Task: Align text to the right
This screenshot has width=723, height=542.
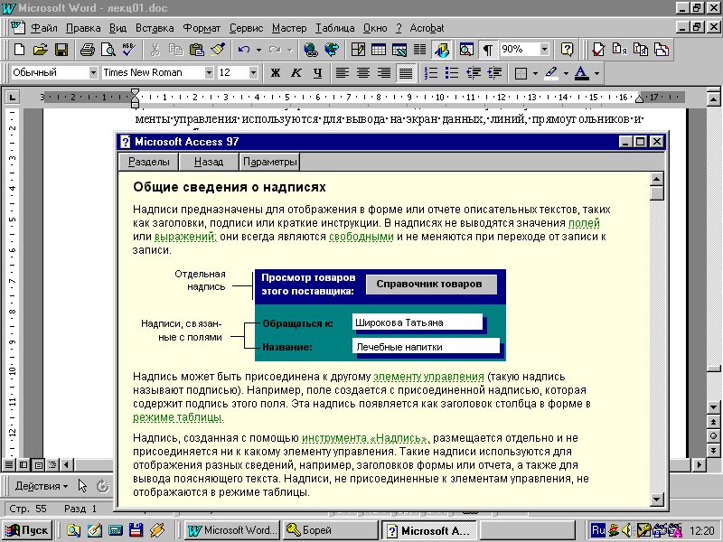Action: click(384, 73)
